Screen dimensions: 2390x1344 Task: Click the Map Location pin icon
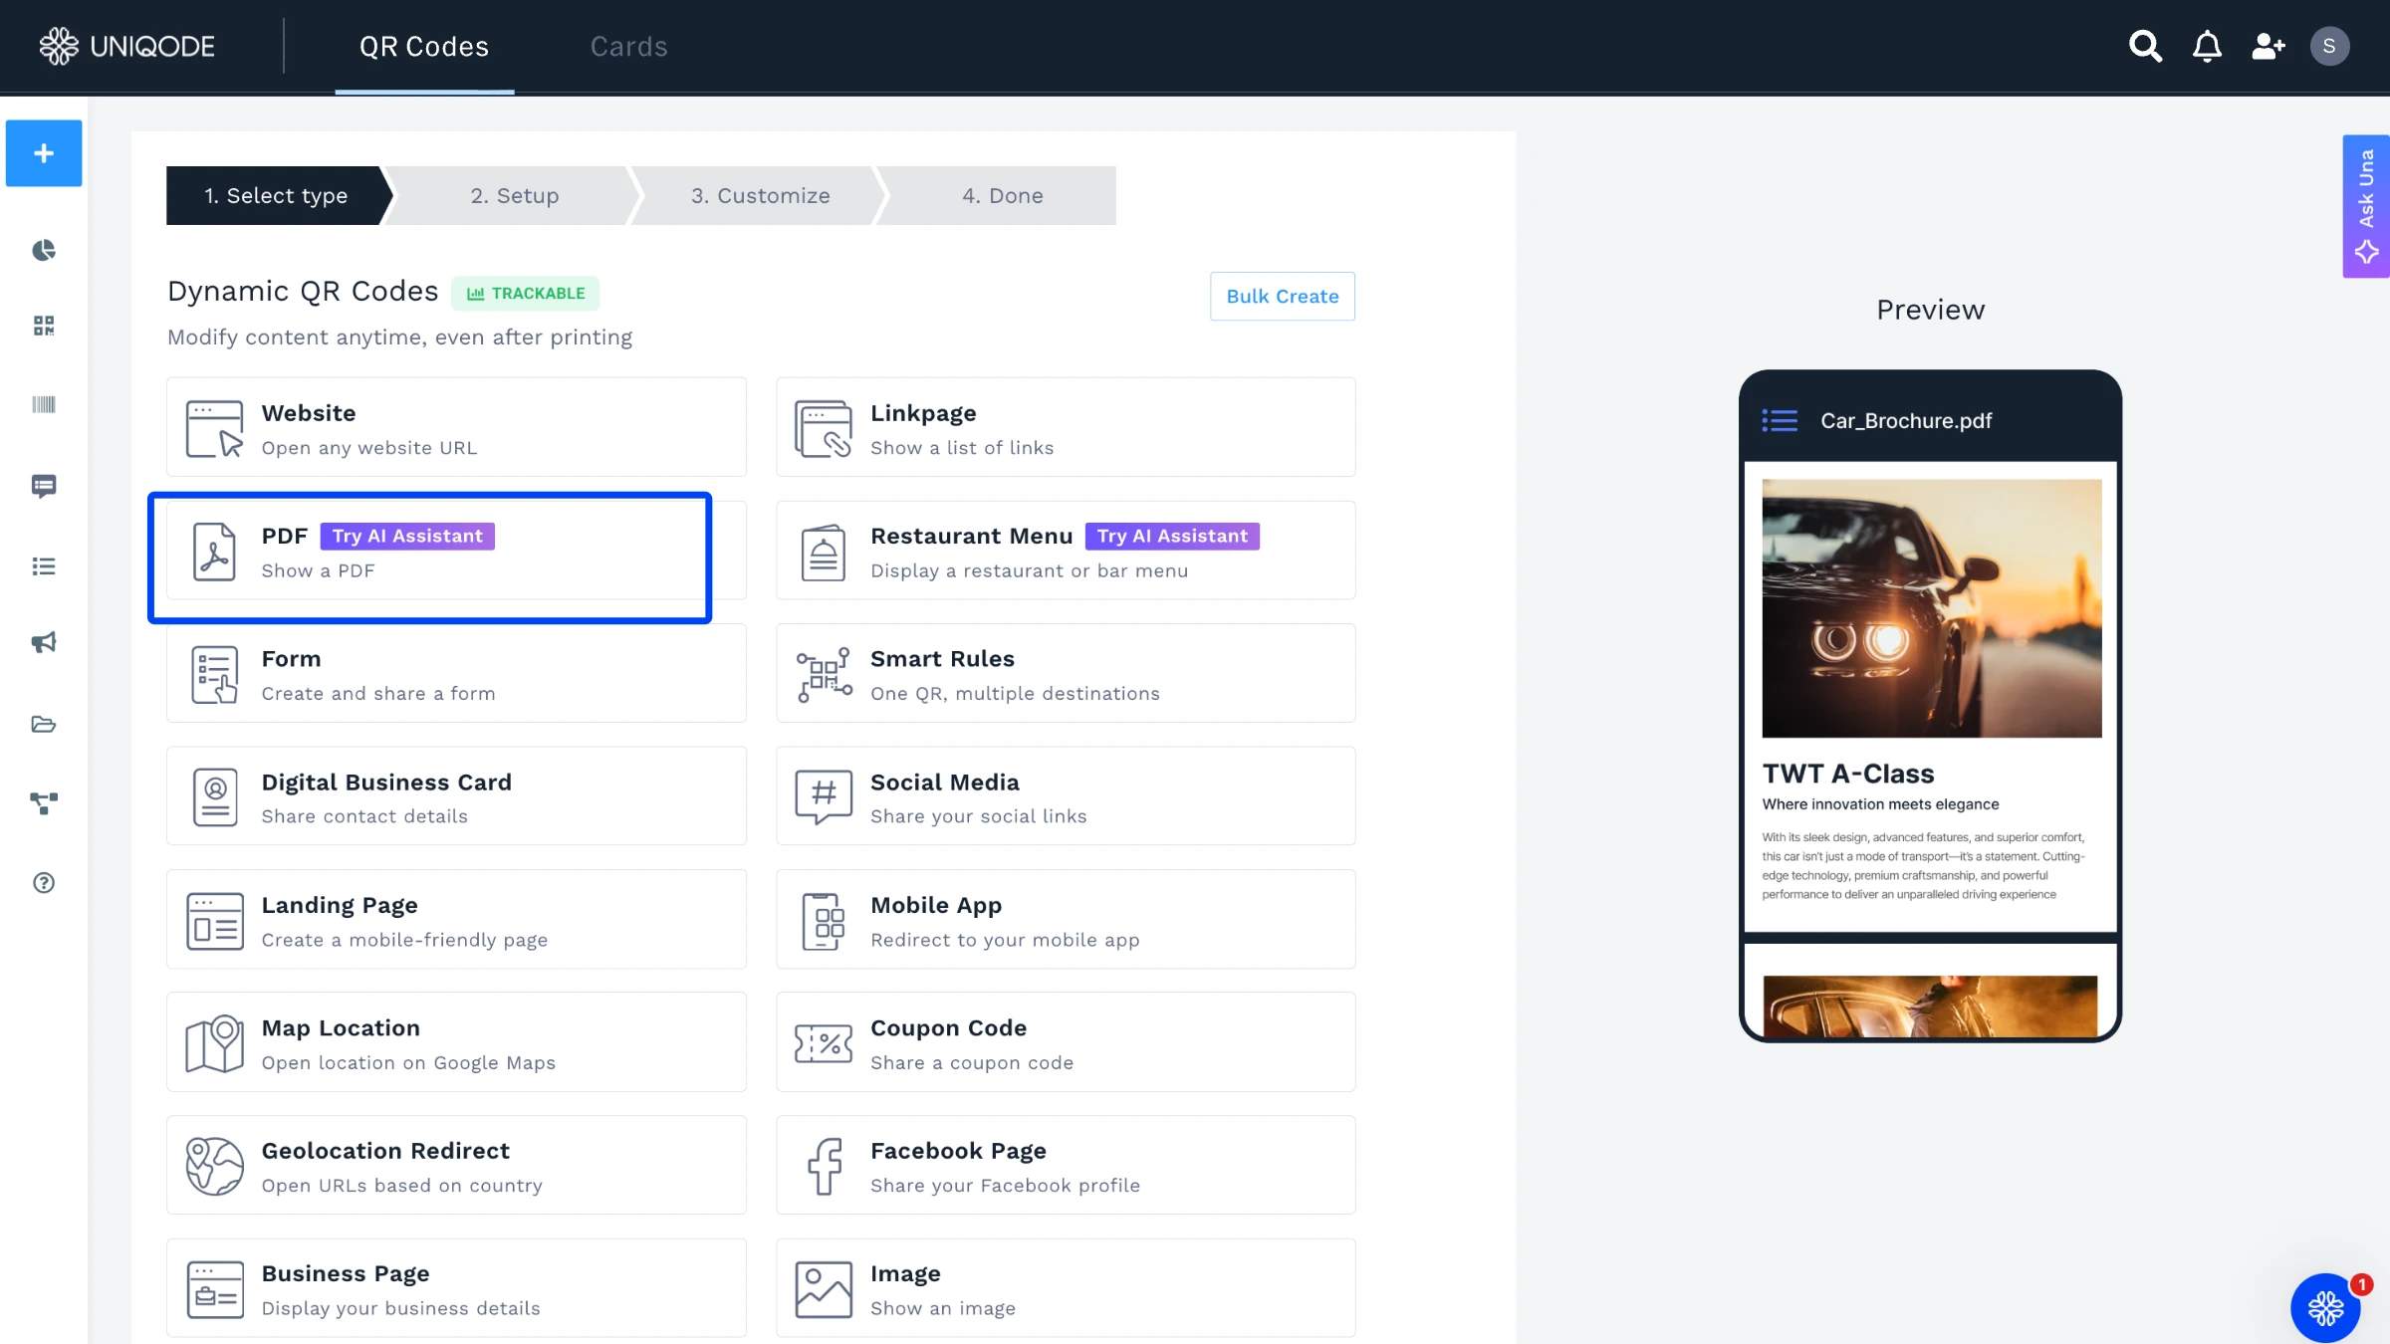(214, 1043)
